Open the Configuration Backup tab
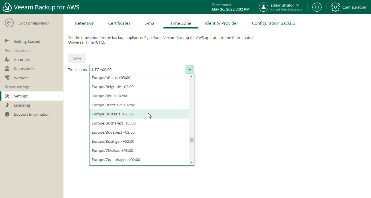Screen dimensions: 371x198 273,23
